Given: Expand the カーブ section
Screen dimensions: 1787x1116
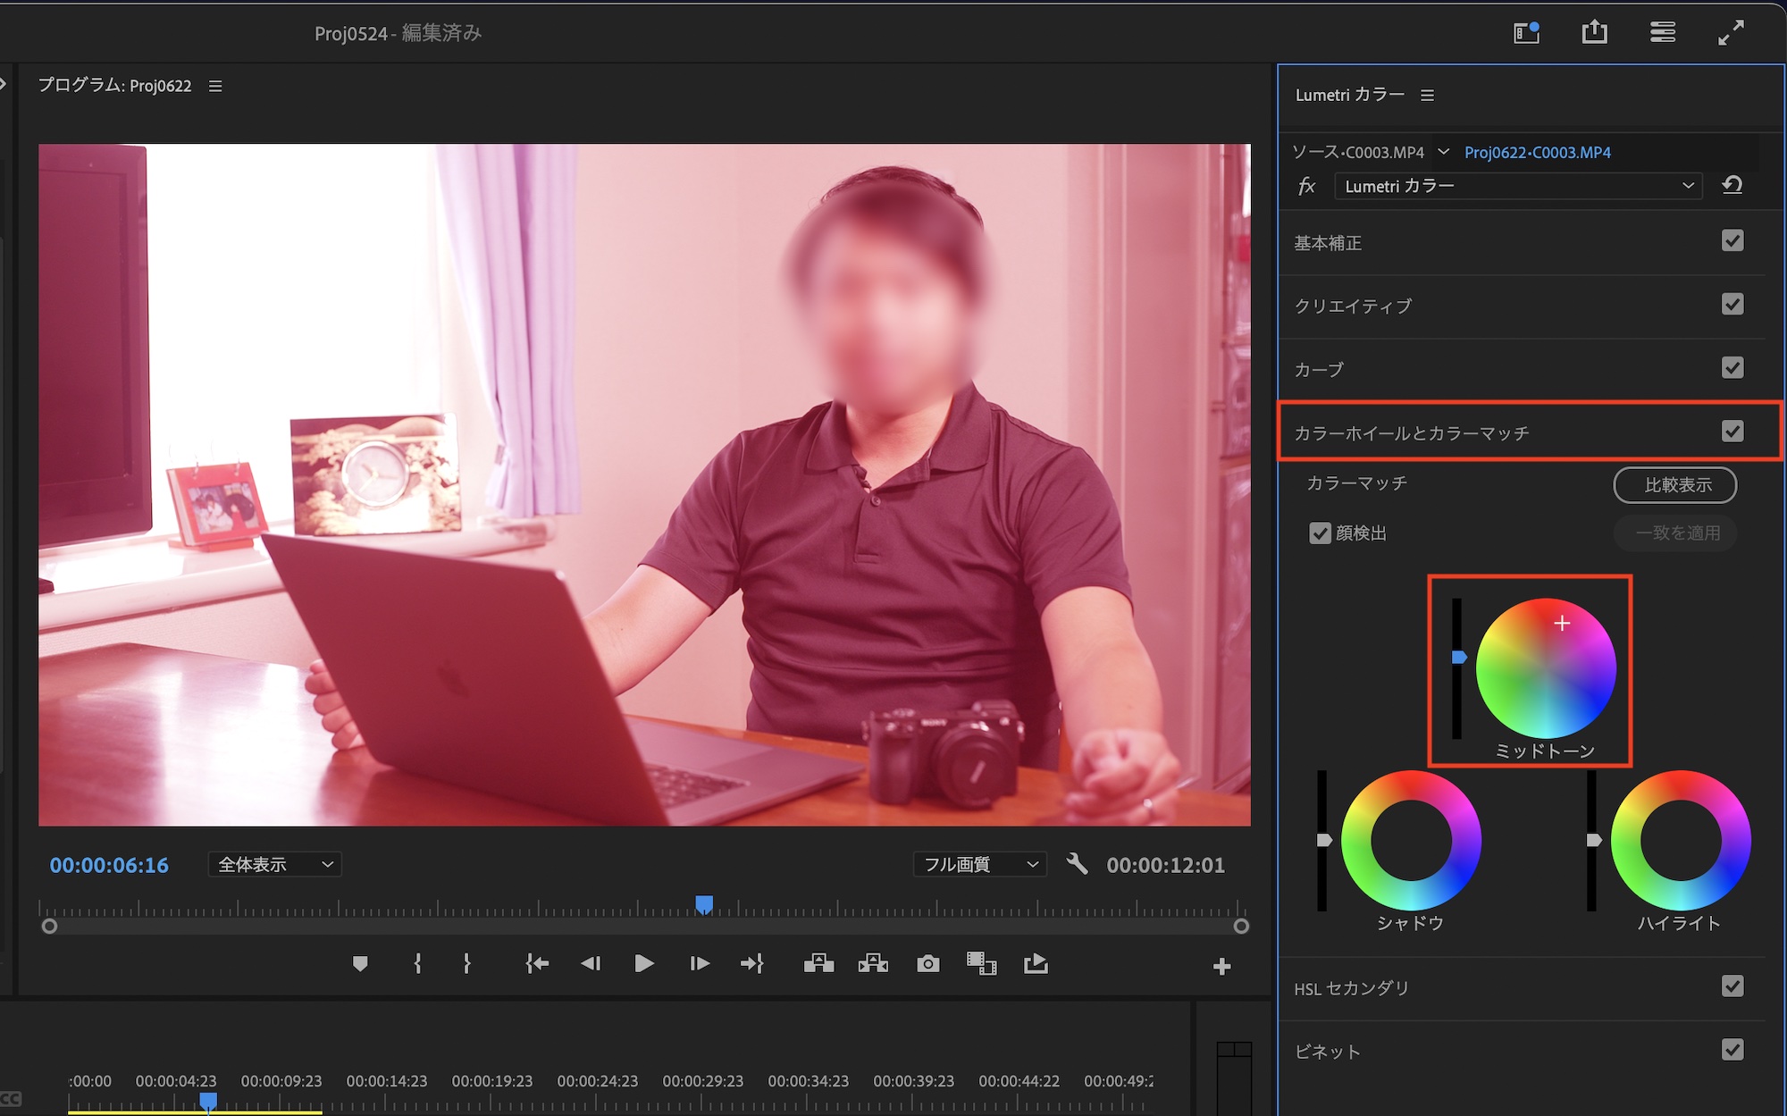Looking at the screenshot, I should pyautogui.click(x=1320, y=369).
